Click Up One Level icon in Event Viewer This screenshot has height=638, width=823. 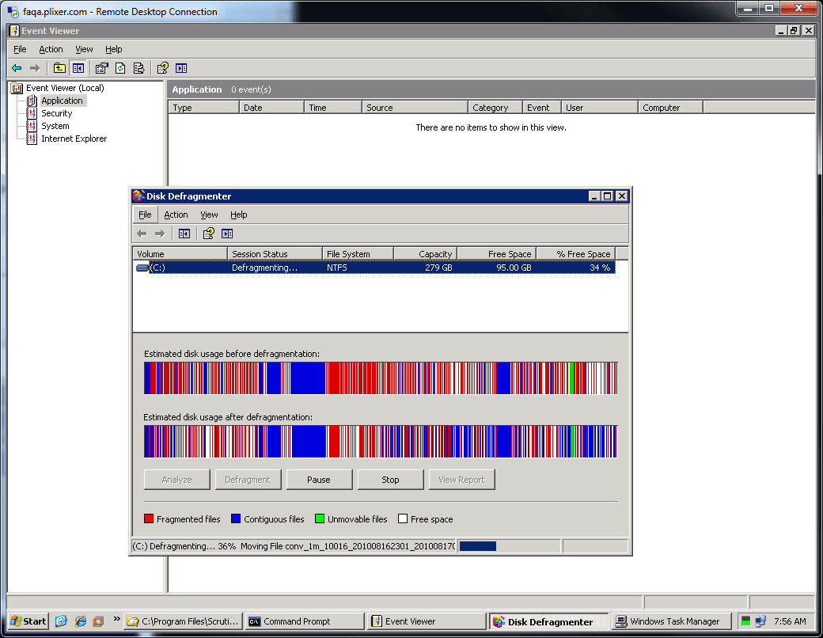pos(59,68)
